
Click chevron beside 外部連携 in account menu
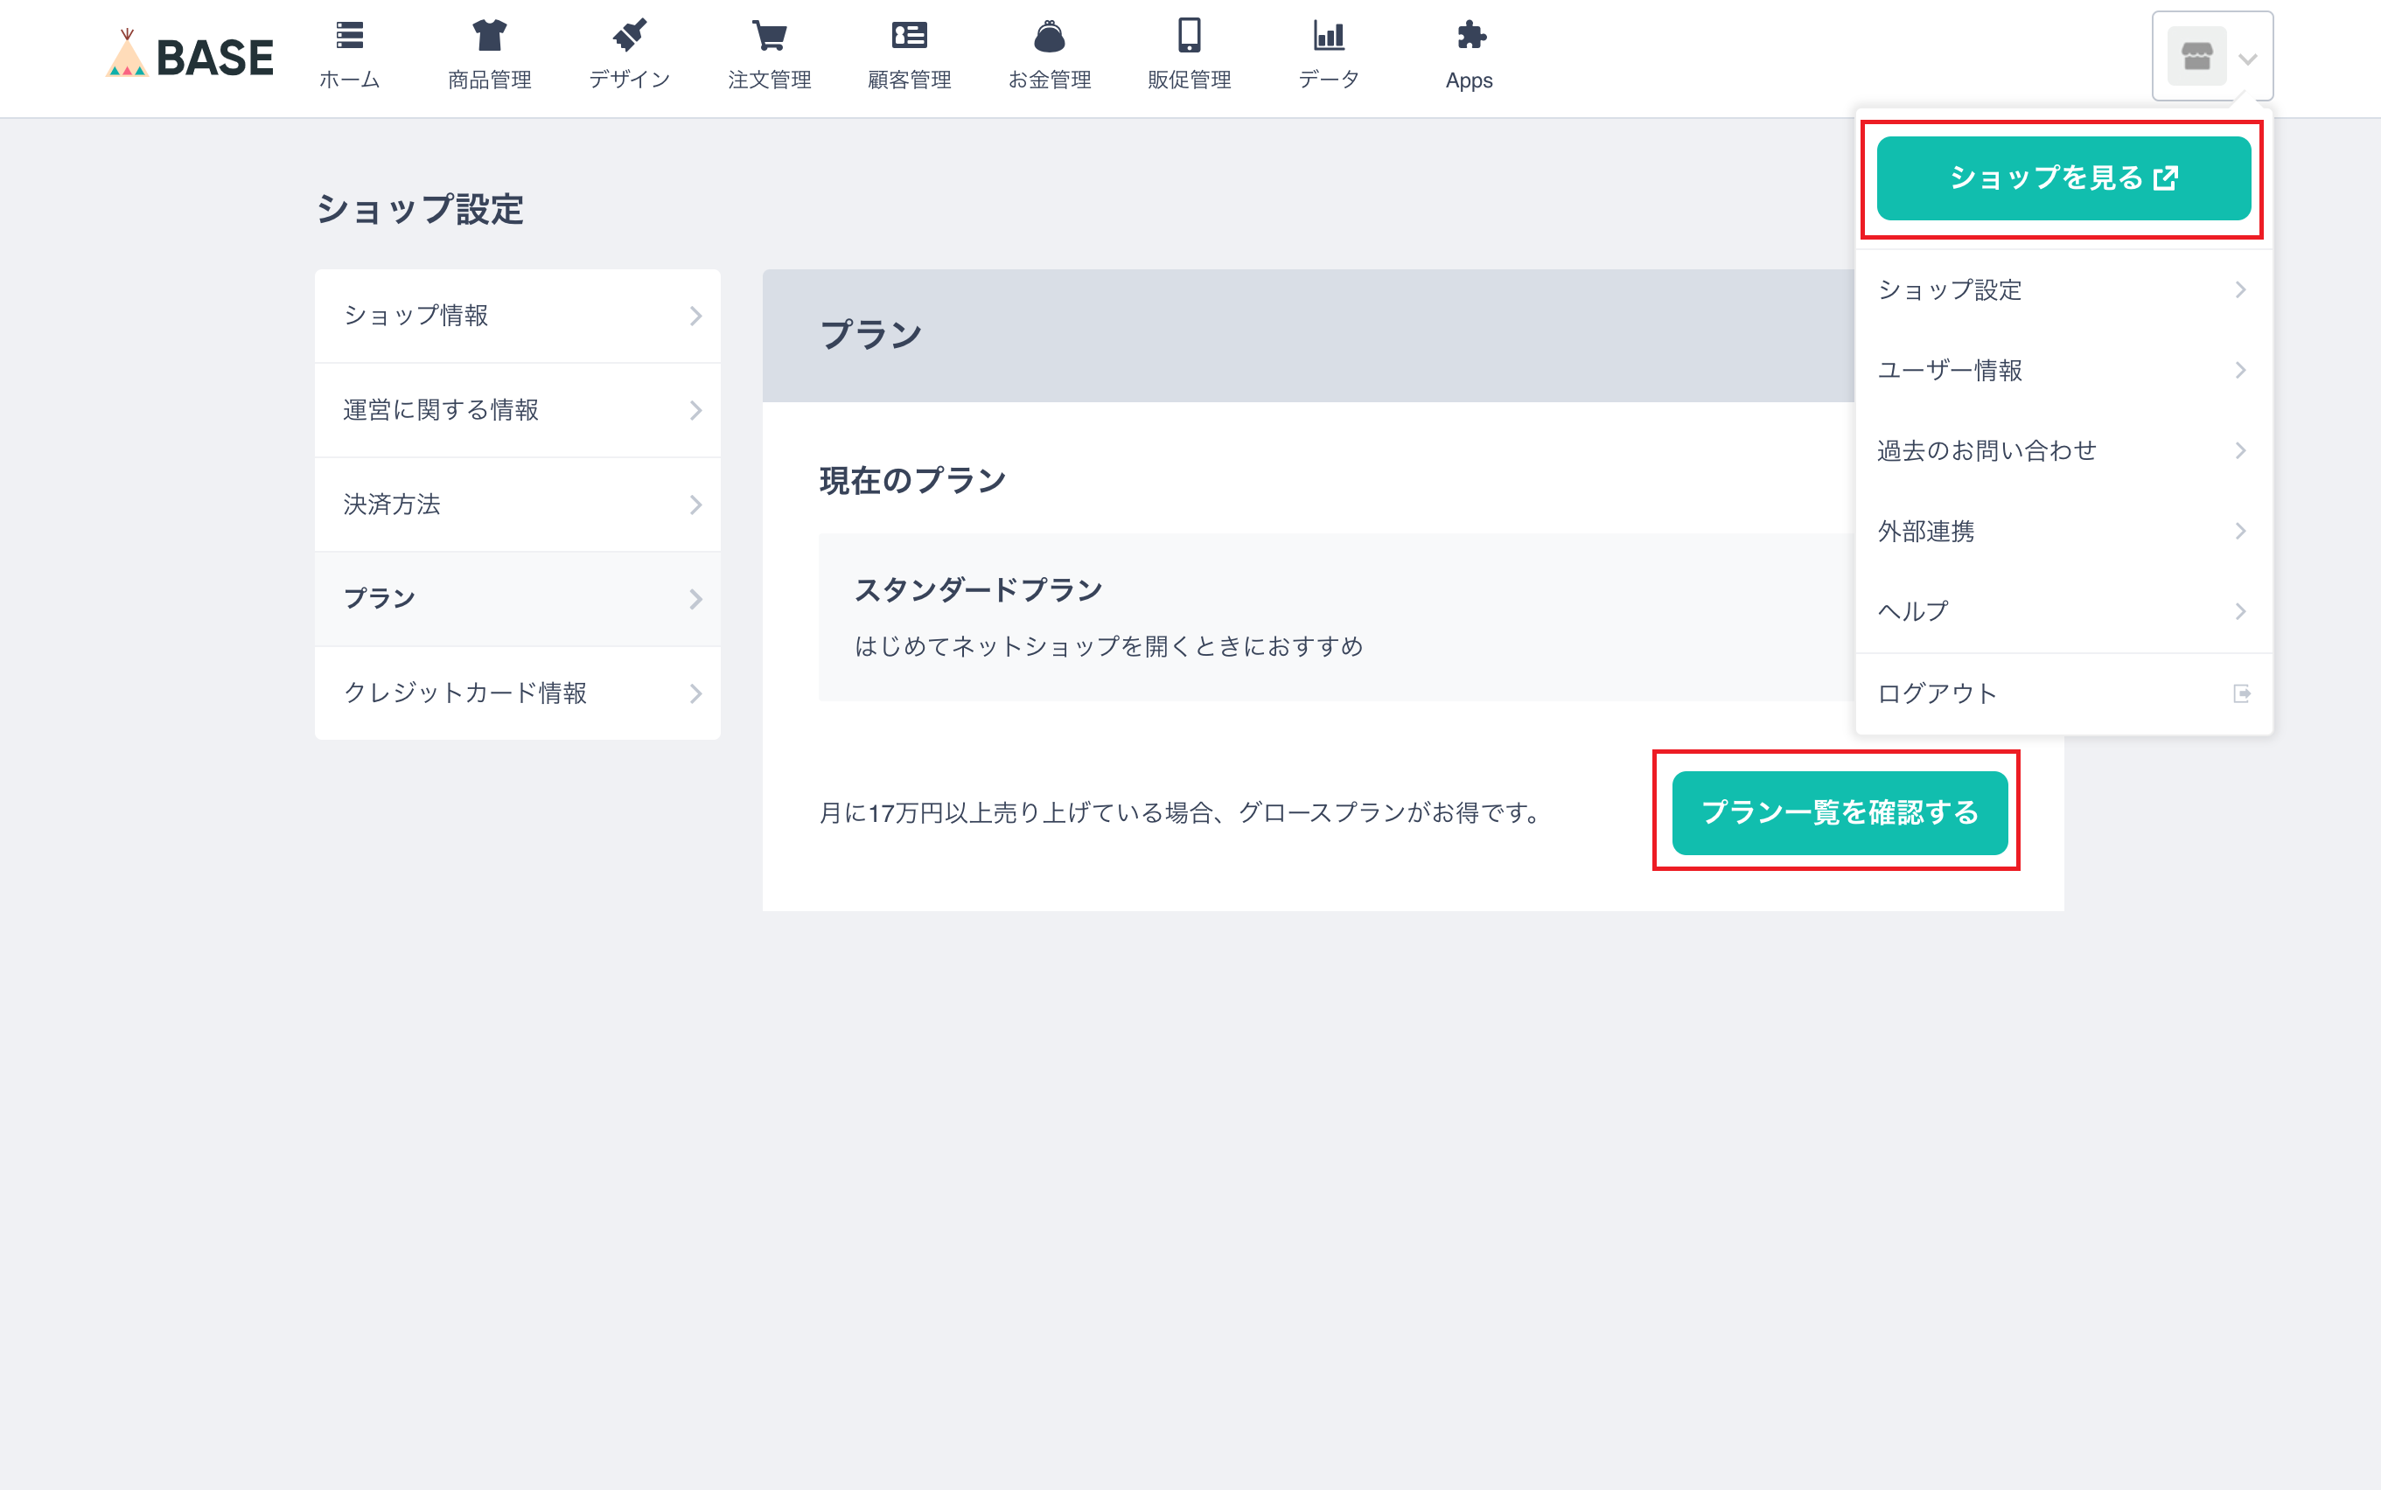click(x=2240, y=533)
